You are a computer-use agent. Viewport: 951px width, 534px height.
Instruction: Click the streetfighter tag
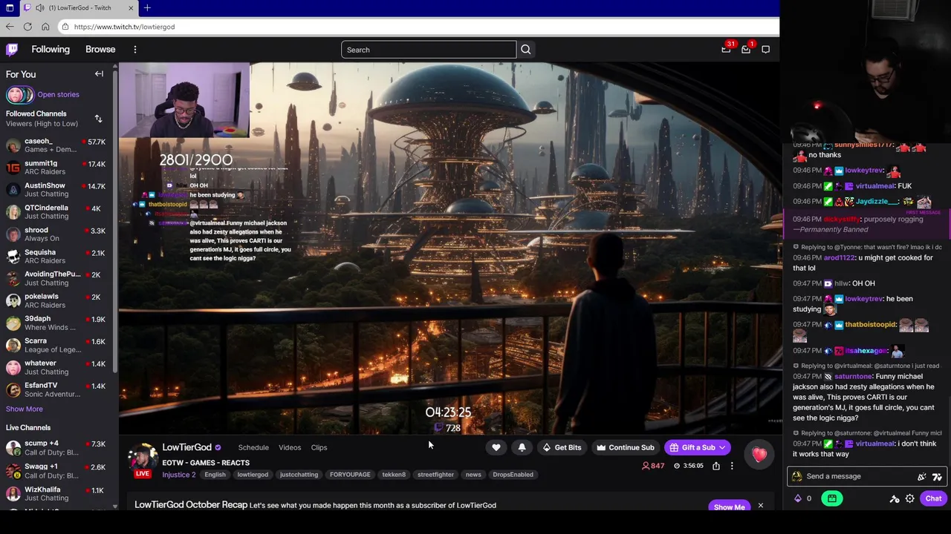[435, 475]
